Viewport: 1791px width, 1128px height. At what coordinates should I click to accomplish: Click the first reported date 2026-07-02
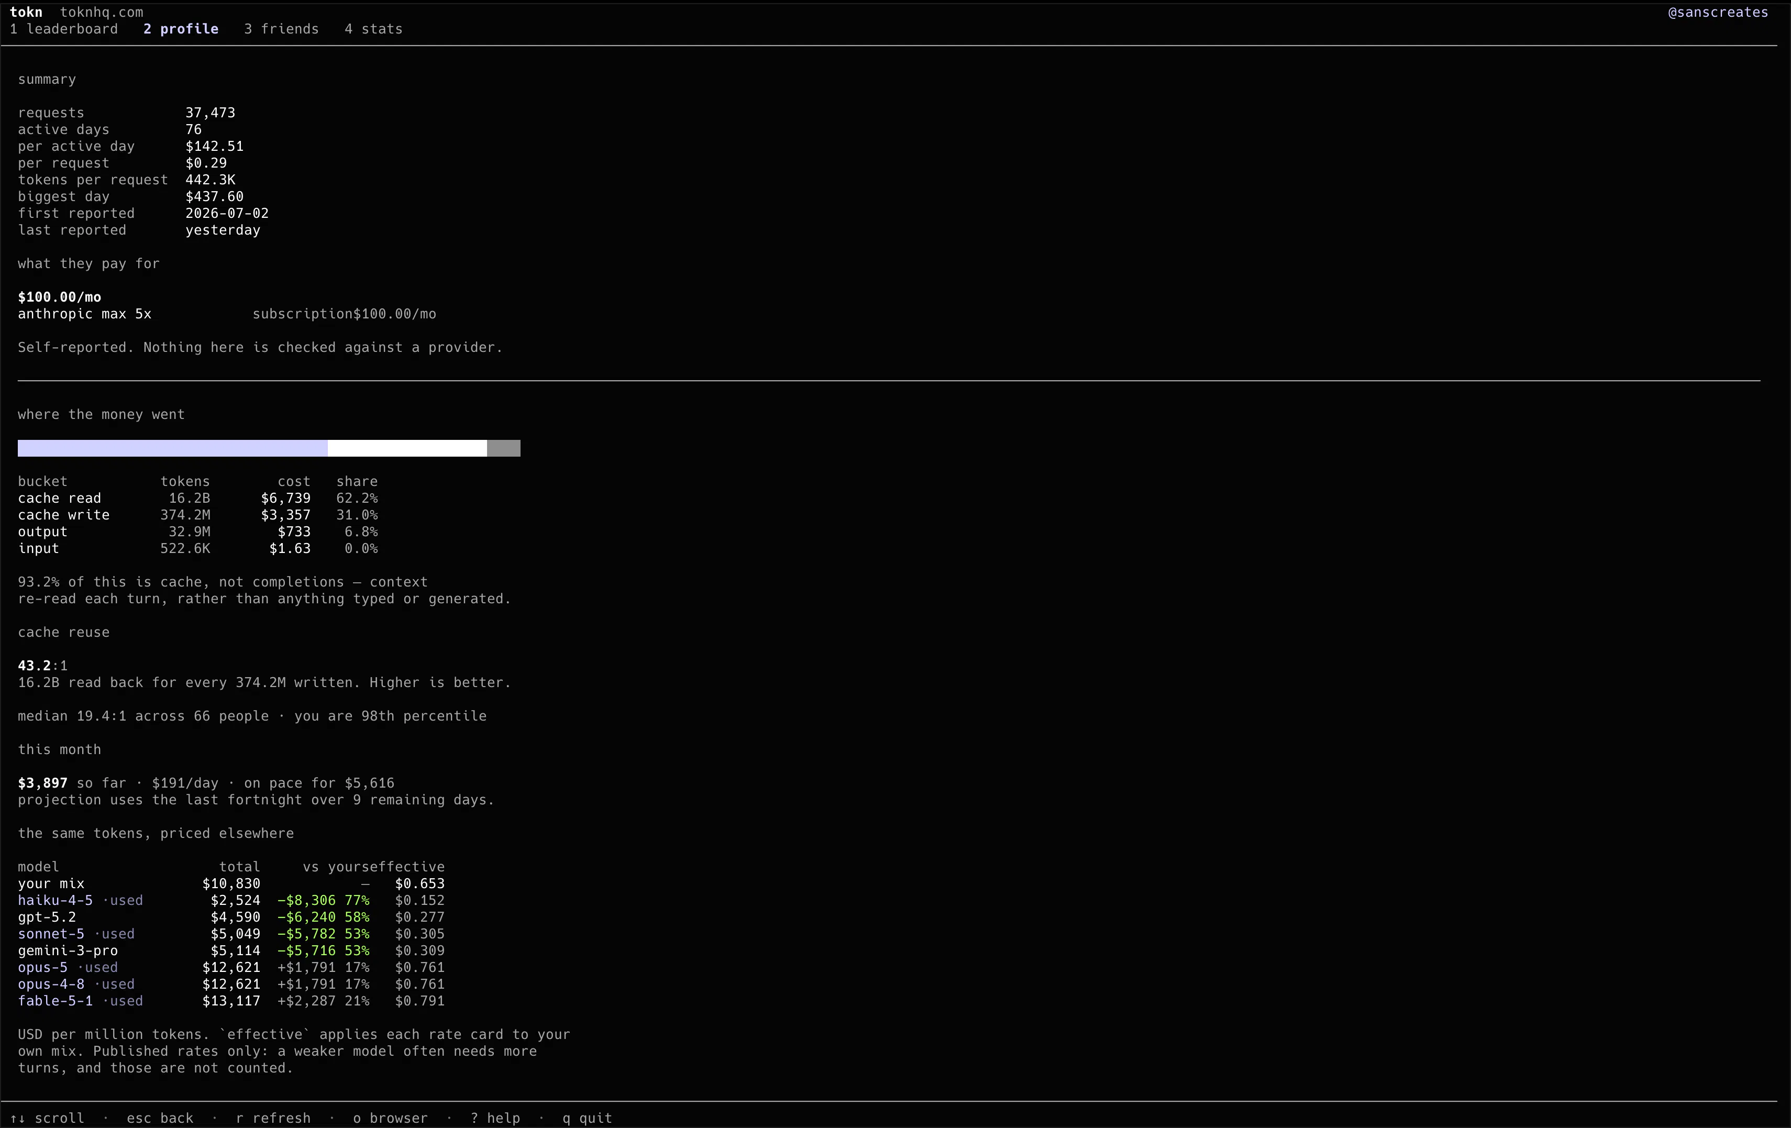[x=227, y=213]
